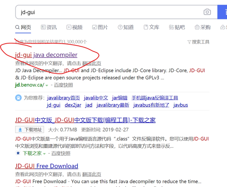This screenshot has height=187, width=227.
Task: Expand the jd.benow.ca dropdown arrow
Action: coord(47,85)
